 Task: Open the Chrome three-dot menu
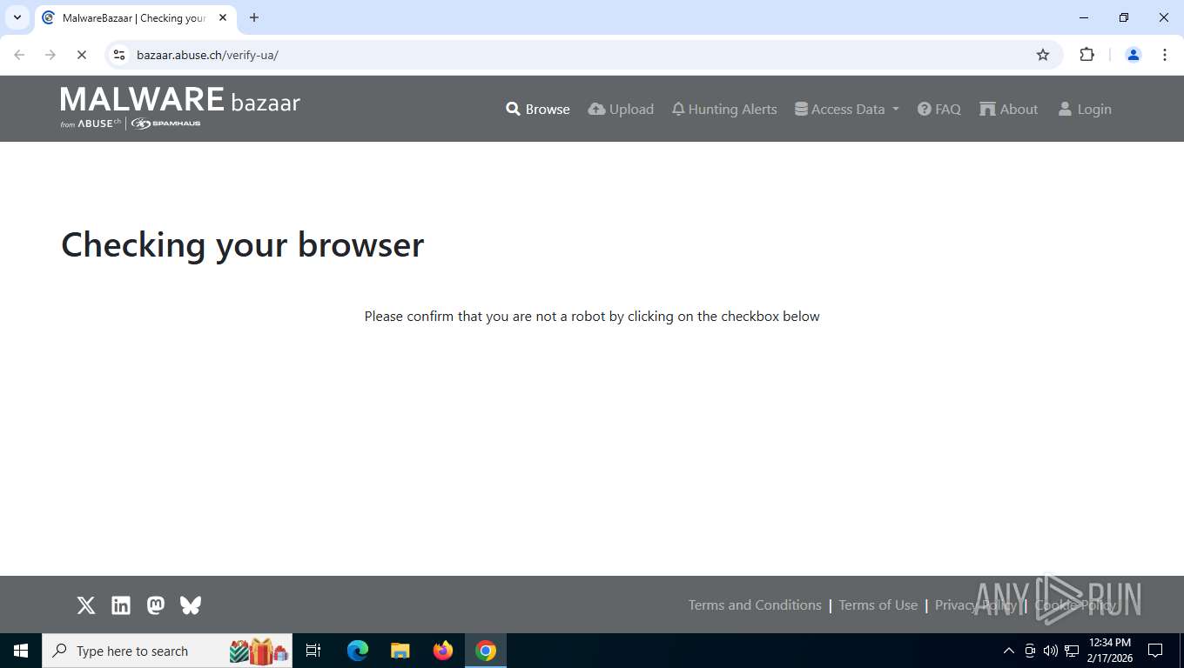[x=1165, y=55]
